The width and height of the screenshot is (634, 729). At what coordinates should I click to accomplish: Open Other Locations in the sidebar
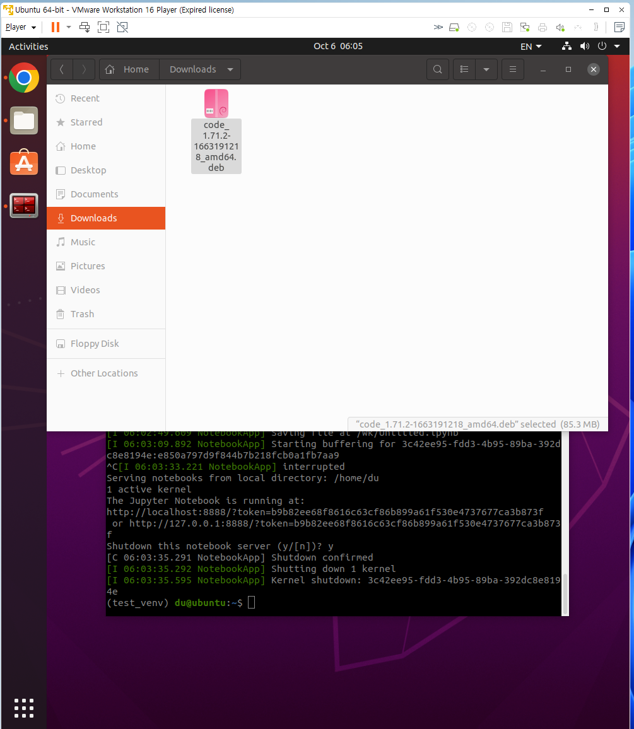106,373
